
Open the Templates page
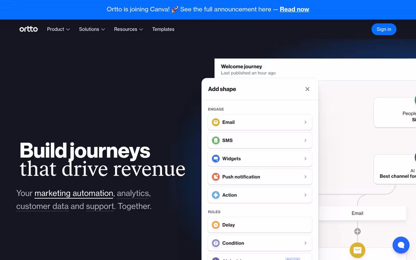(x=163, y=29)
